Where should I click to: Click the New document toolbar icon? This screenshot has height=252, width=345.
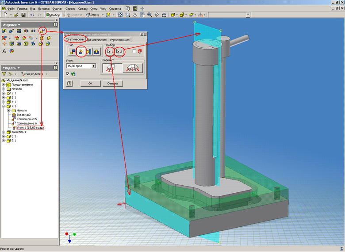6,15
